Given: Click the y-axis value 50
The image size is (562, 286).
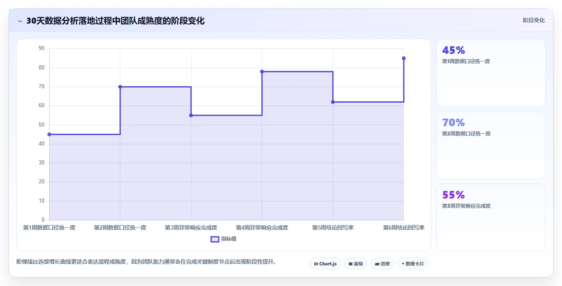Looking at the screenshot, I should coord(41,124).
